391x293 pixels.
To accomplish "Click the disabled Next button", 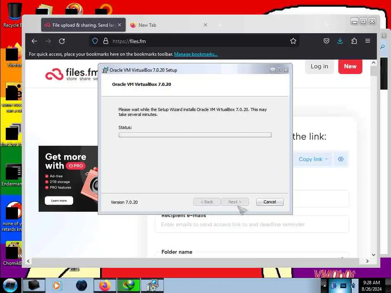I will pyautogui.click(x=235, y=202).
